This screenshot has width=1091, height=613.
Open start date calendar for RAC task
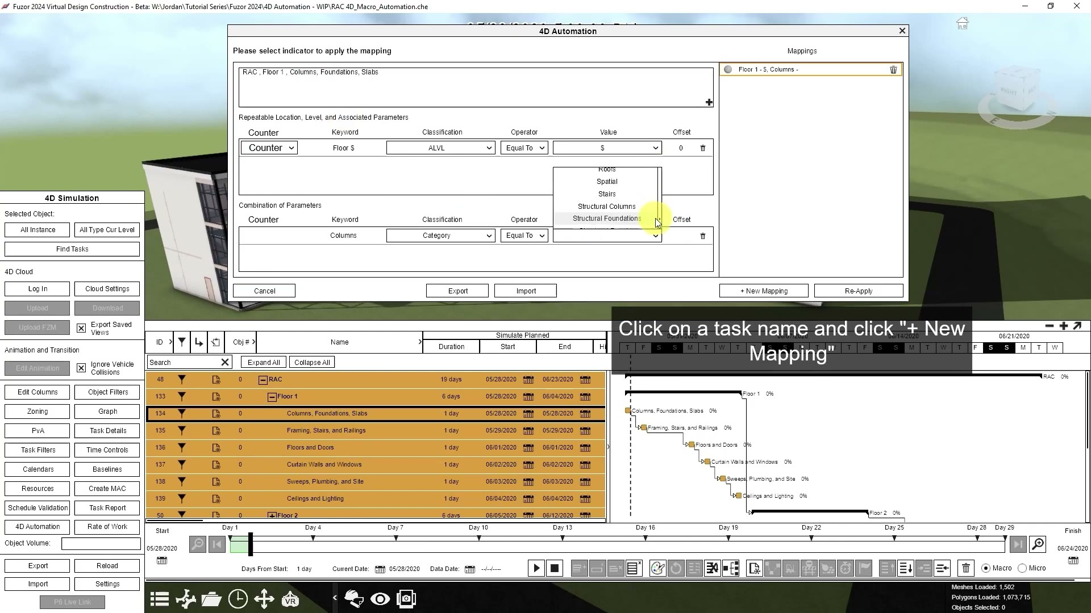tap(528, 379)
